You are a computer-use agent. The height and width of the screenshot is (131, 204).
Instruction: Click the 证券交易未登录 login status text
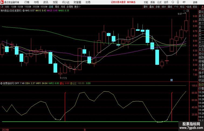118,2
